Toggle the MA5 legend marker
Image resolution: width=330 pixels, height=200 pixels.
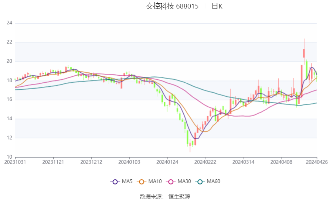point(115,182)
